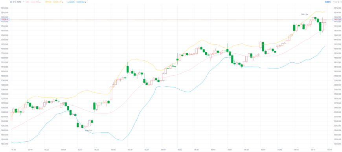Select the 05/30 date axis label
The image size is (342, 152).
click(130, 150)
